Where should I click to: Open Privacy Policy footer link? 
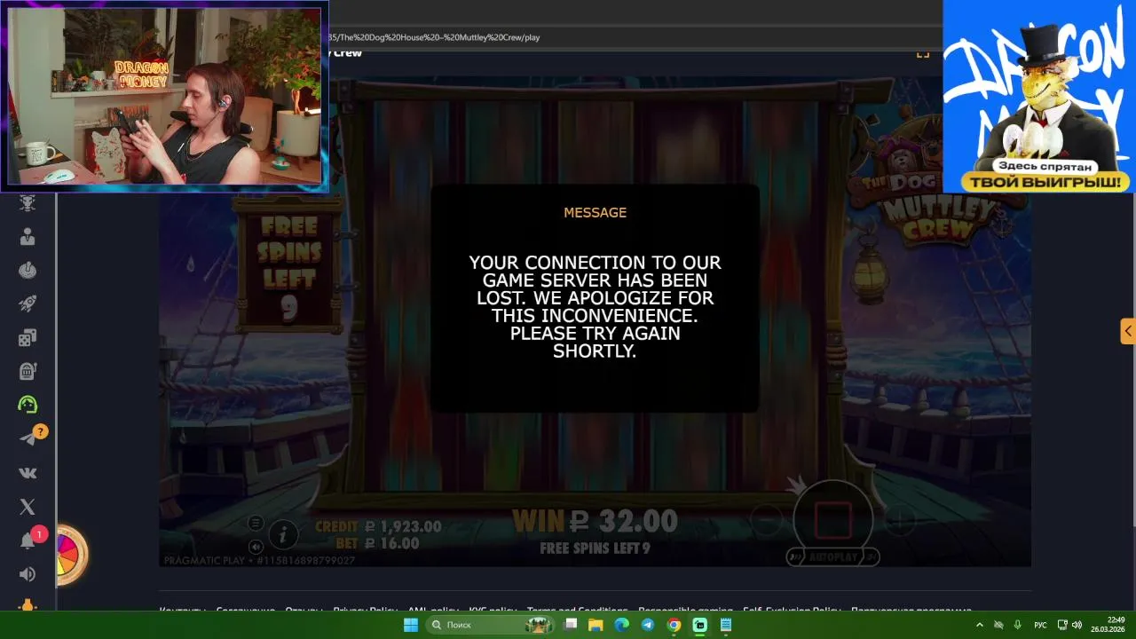click(x=365, y=611)
